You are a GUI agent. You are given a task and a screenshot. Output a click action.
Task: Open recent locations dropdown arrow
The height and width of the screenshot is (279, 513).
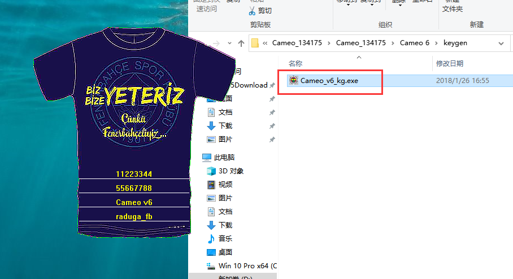[x=229, y=43]
